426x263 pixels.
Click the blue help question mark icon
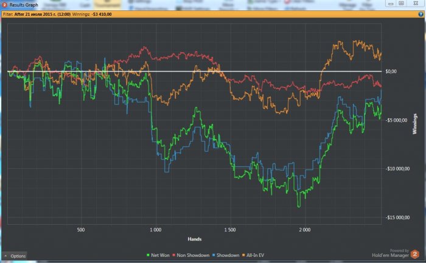(x=421, y=12)
